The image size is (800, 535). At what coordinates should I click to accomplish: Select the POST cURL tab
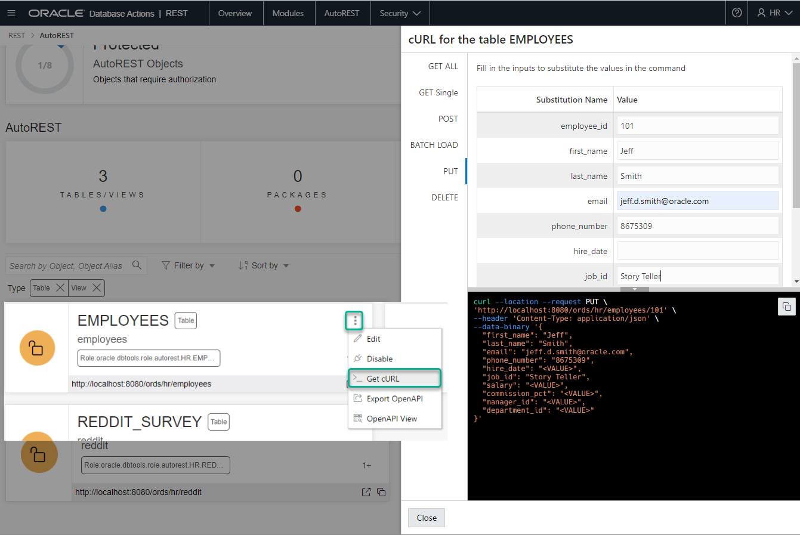[x=448, y=119]
